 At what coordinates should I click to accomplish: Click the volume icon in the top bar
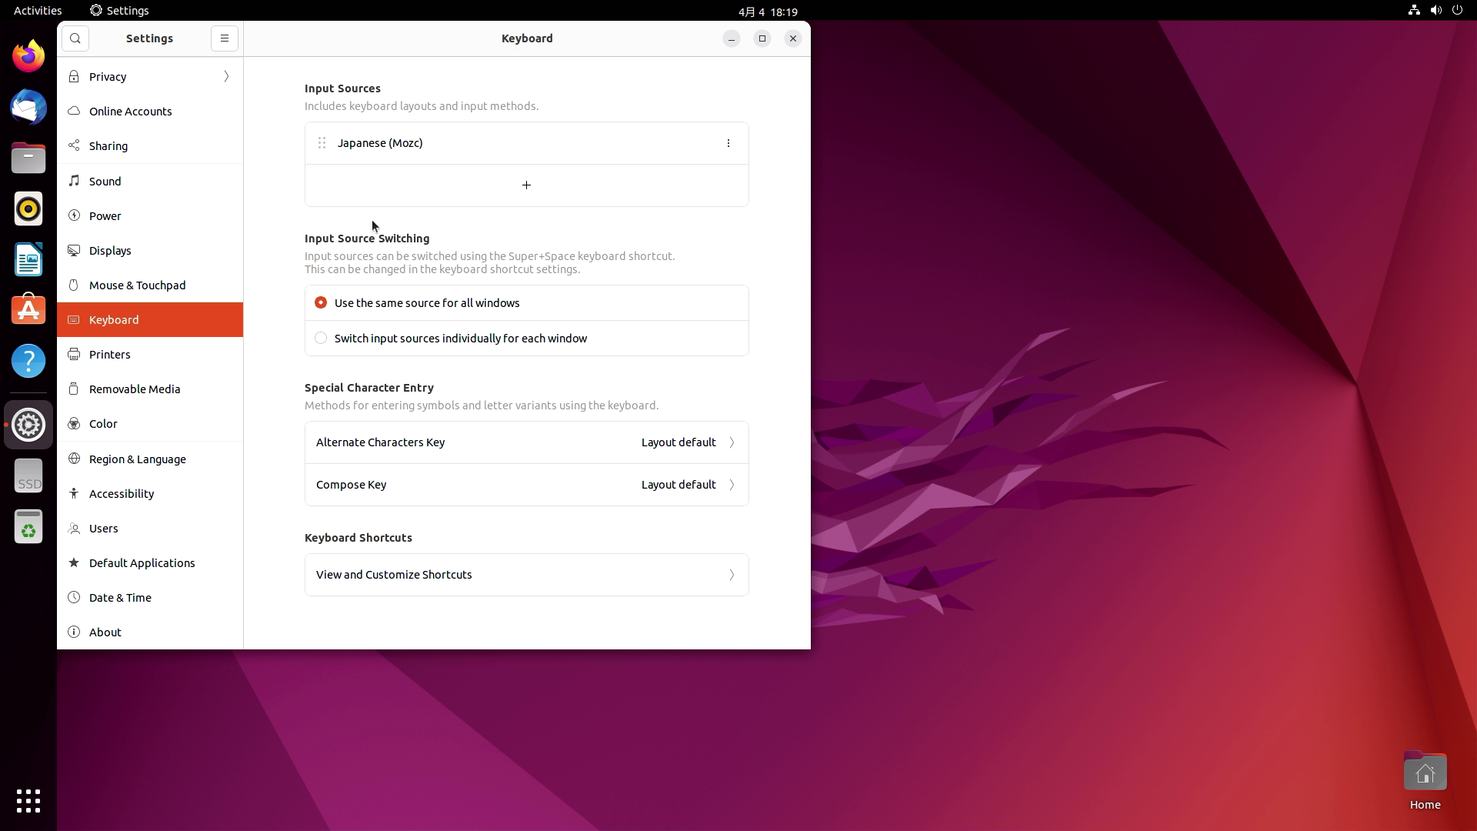(x=1435, y=10)
